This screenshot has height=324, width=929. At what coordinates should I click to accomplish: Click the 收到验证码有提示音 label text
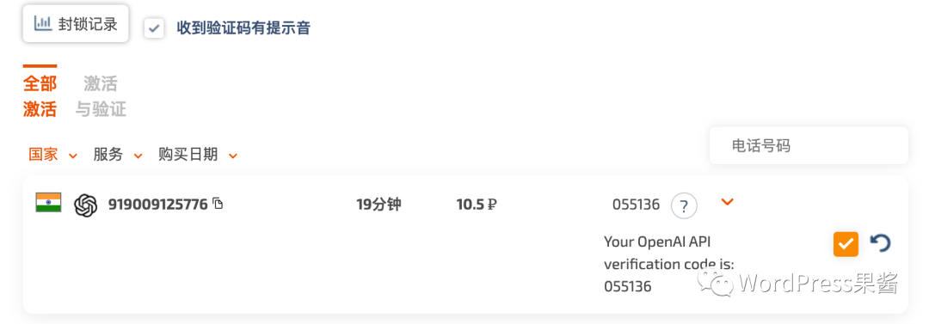click(x=243, y=28)
